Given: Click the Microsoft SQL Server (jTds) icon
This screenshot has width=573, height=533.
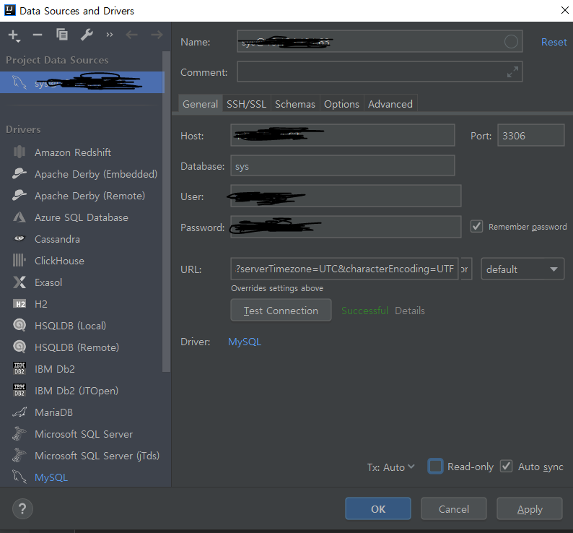Looking at the screenshot, I should click(x=19, y=455).
